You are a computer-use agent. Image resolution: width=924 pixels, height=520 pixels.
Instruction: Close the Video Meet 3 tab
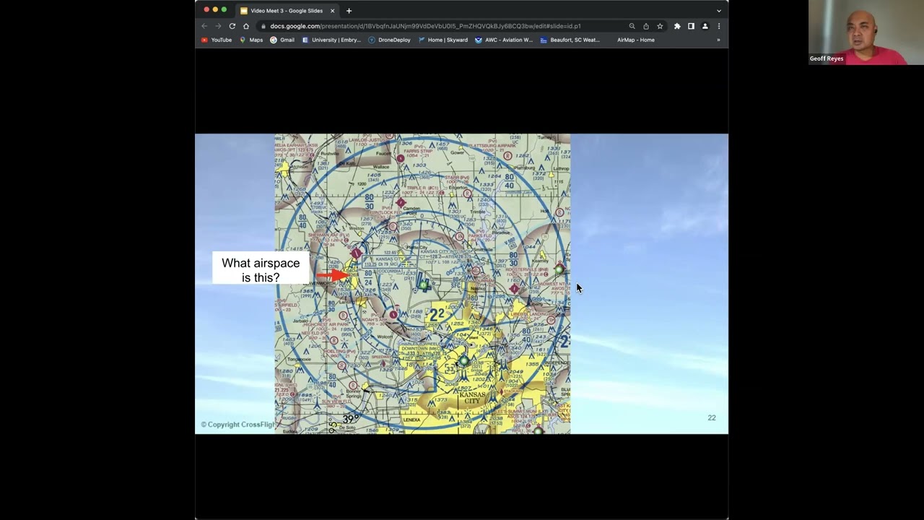click(x=332, y=11)
